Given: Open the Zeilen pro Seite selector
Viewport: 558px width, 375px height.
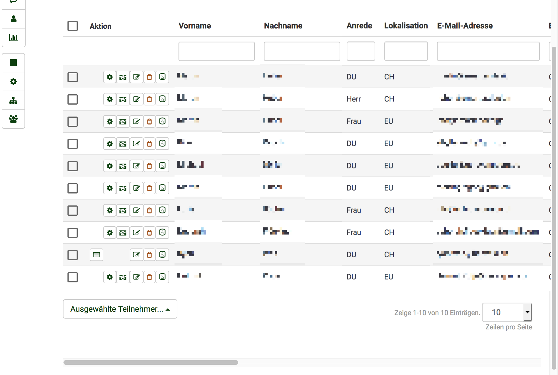Looking at the screenshot, I should (507, 312).
